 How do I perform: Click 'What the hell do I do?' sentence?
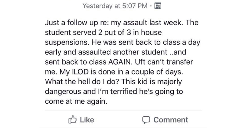click(x=82, y=81)
